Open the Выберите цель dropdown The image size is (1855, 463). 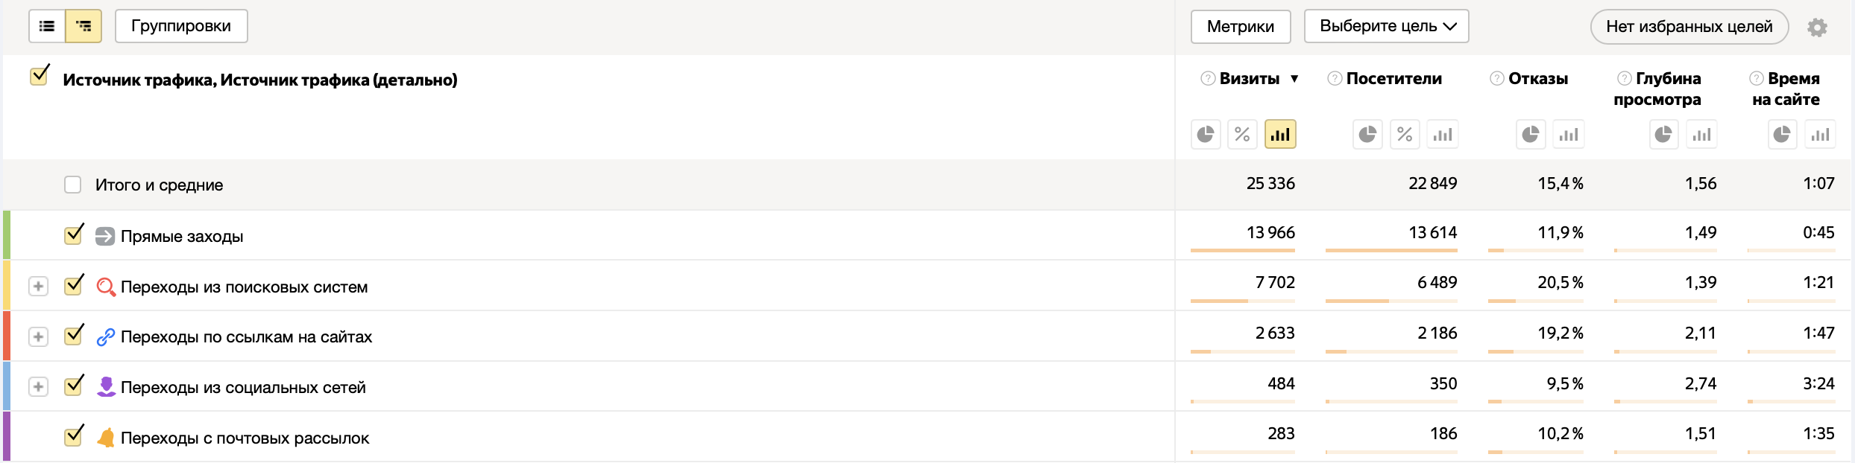click(1386, 27)
